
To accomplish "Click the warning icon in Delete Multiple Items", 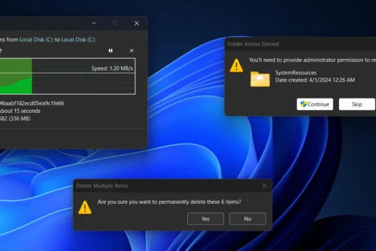I will point(85,207).
